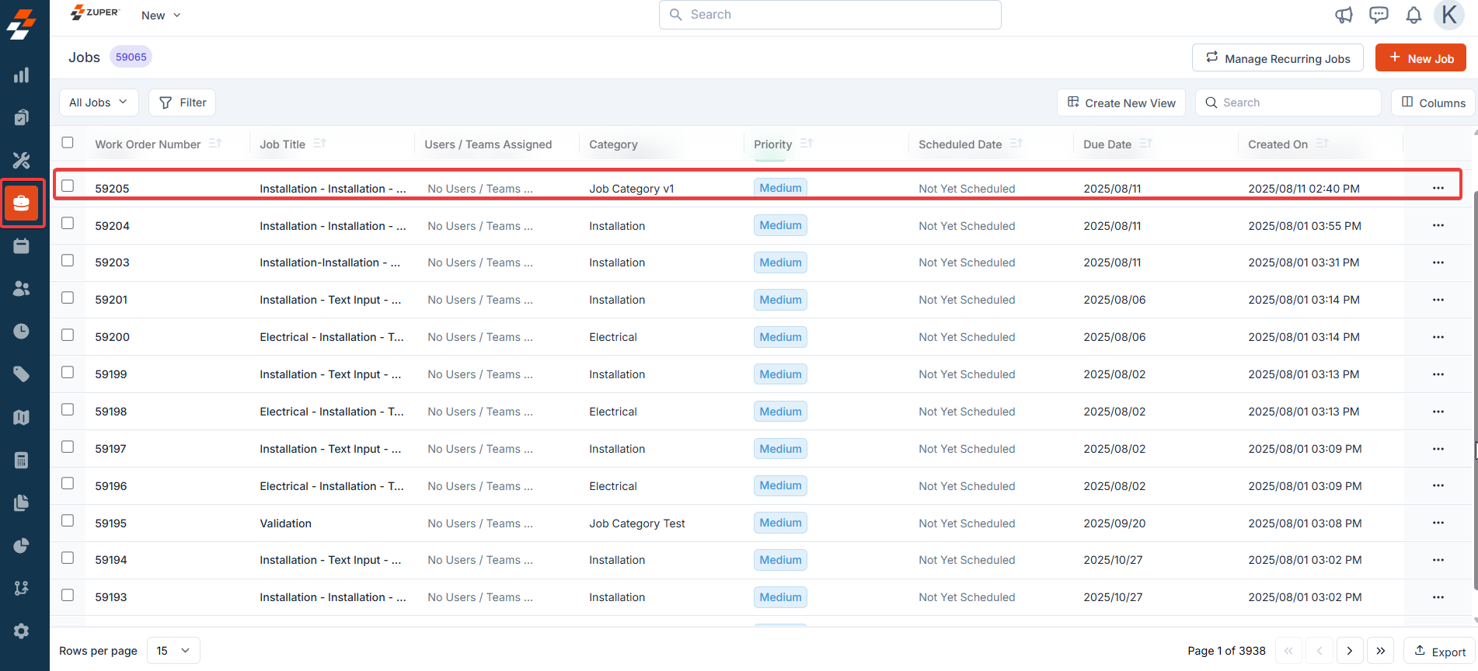The image size is (1478, 671).
Task: Open the calendar icon in sidebar
Action: pyautogui.click(x=22, y=246)
